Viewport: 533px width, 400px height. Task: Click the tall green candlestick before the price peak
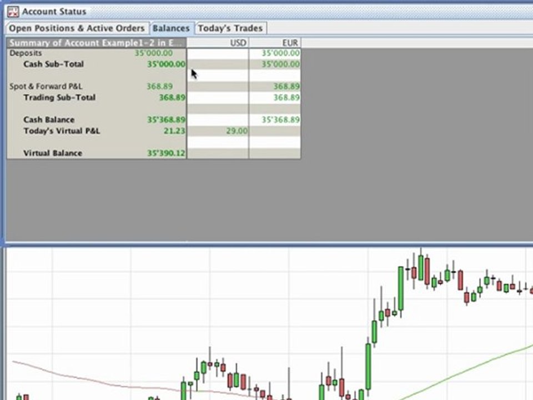tap(401, 289)
